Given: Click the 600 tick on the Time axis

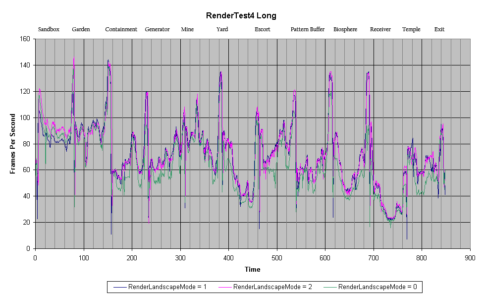Looking at the screenshot, I should point(325,258).
